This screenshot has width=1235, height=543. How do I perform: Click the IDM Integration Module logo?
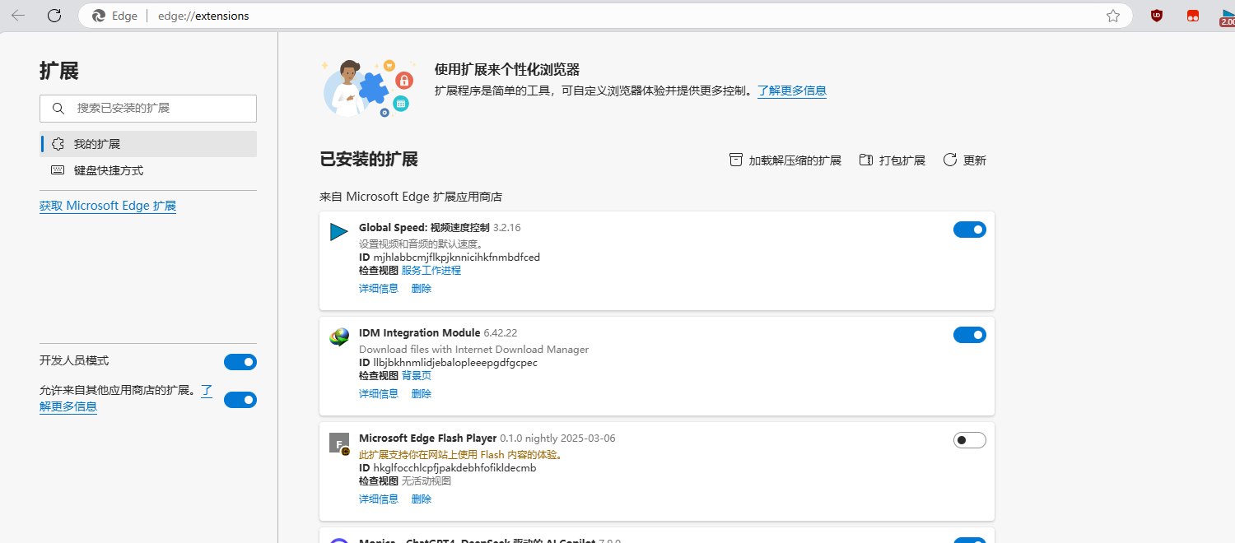click(338, 337)
